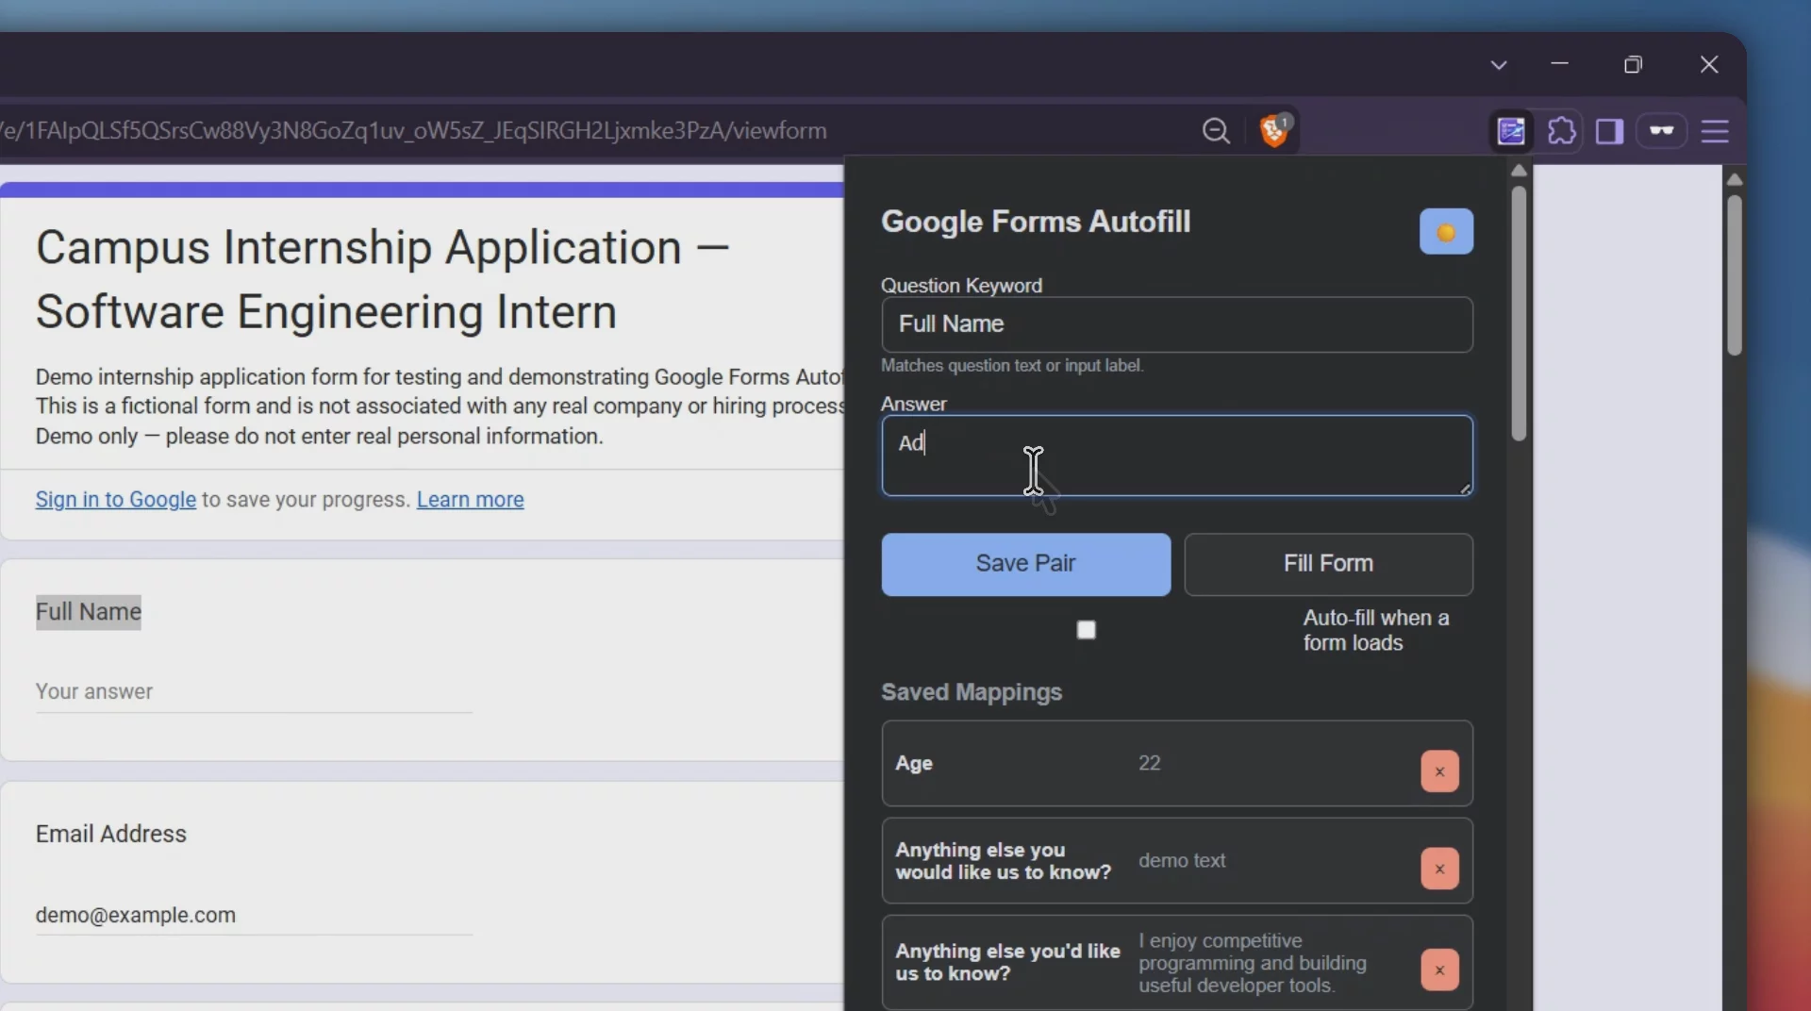Close the browser window
The height and width of the screenshot is (1011, 1811).
tap(1709, 64)
